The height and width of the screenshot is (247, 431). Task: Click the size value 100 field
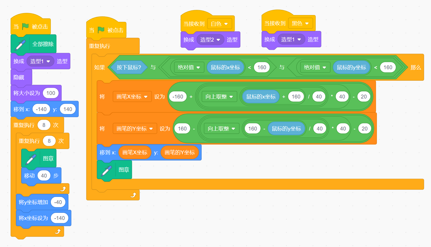[x=51, y=93]
